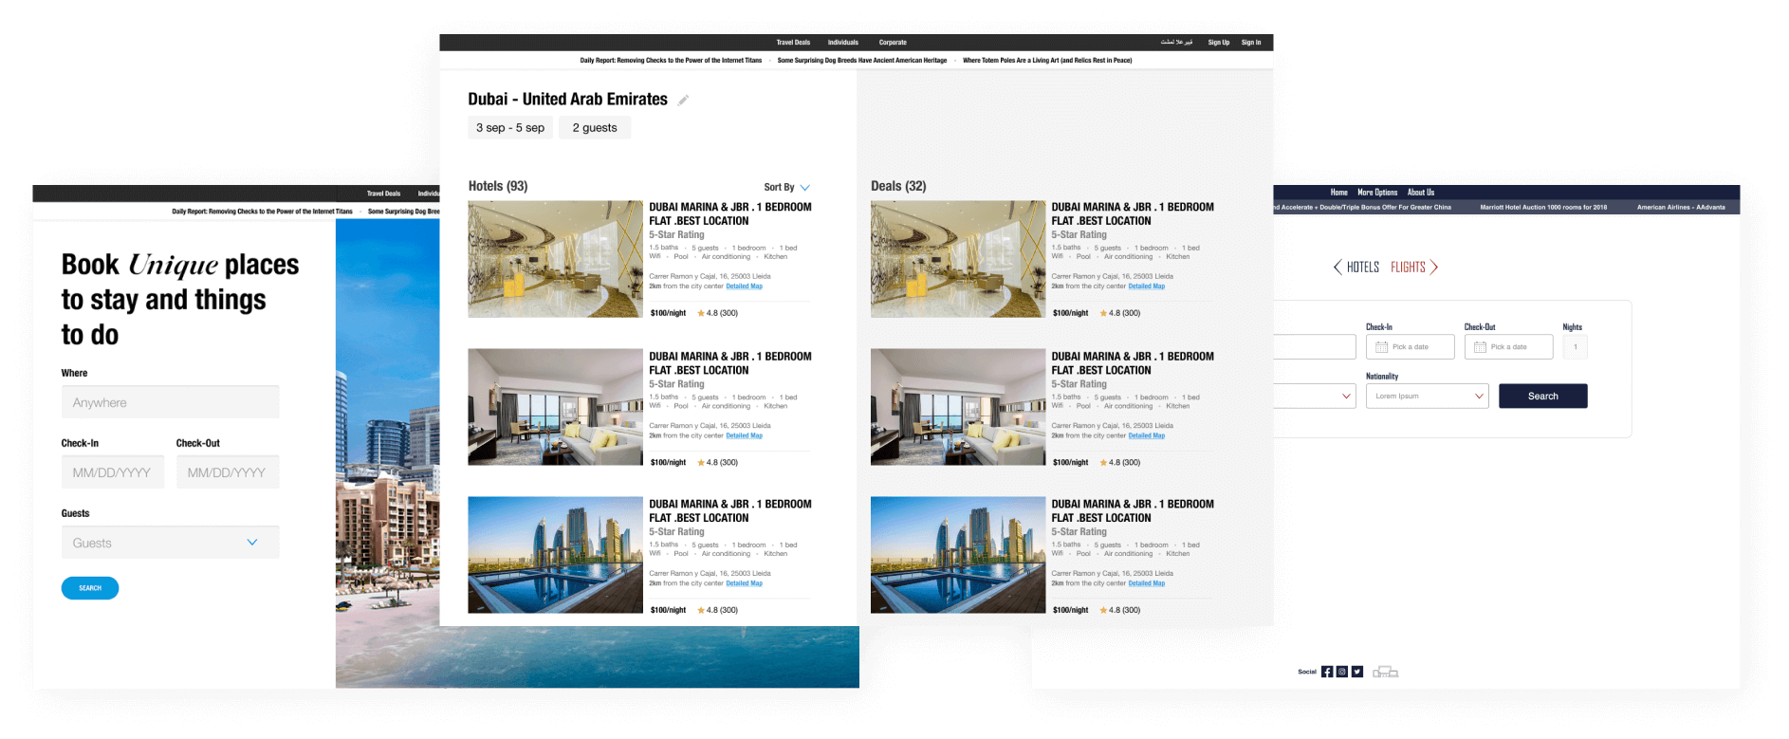Open skyline pool photo in Hotels list
1789x739 pixels.
click(555, 555)
